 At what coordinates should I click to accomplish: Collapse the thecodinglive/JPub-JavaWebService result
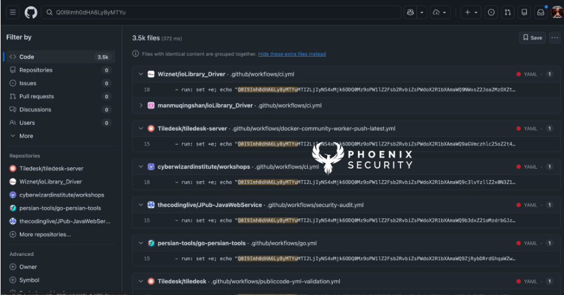pyautogui.click(x=140, y=205)
